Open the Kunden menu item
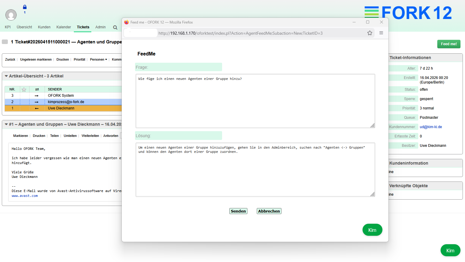Viewport: 465px width, 262px height. (x=44, y=27)
